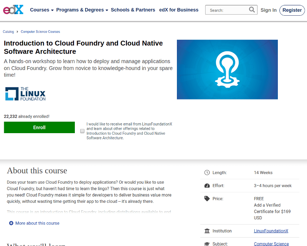This screenshot has width=307, height=246.
Task: Click the institution building icon
Action: point(207,231)
